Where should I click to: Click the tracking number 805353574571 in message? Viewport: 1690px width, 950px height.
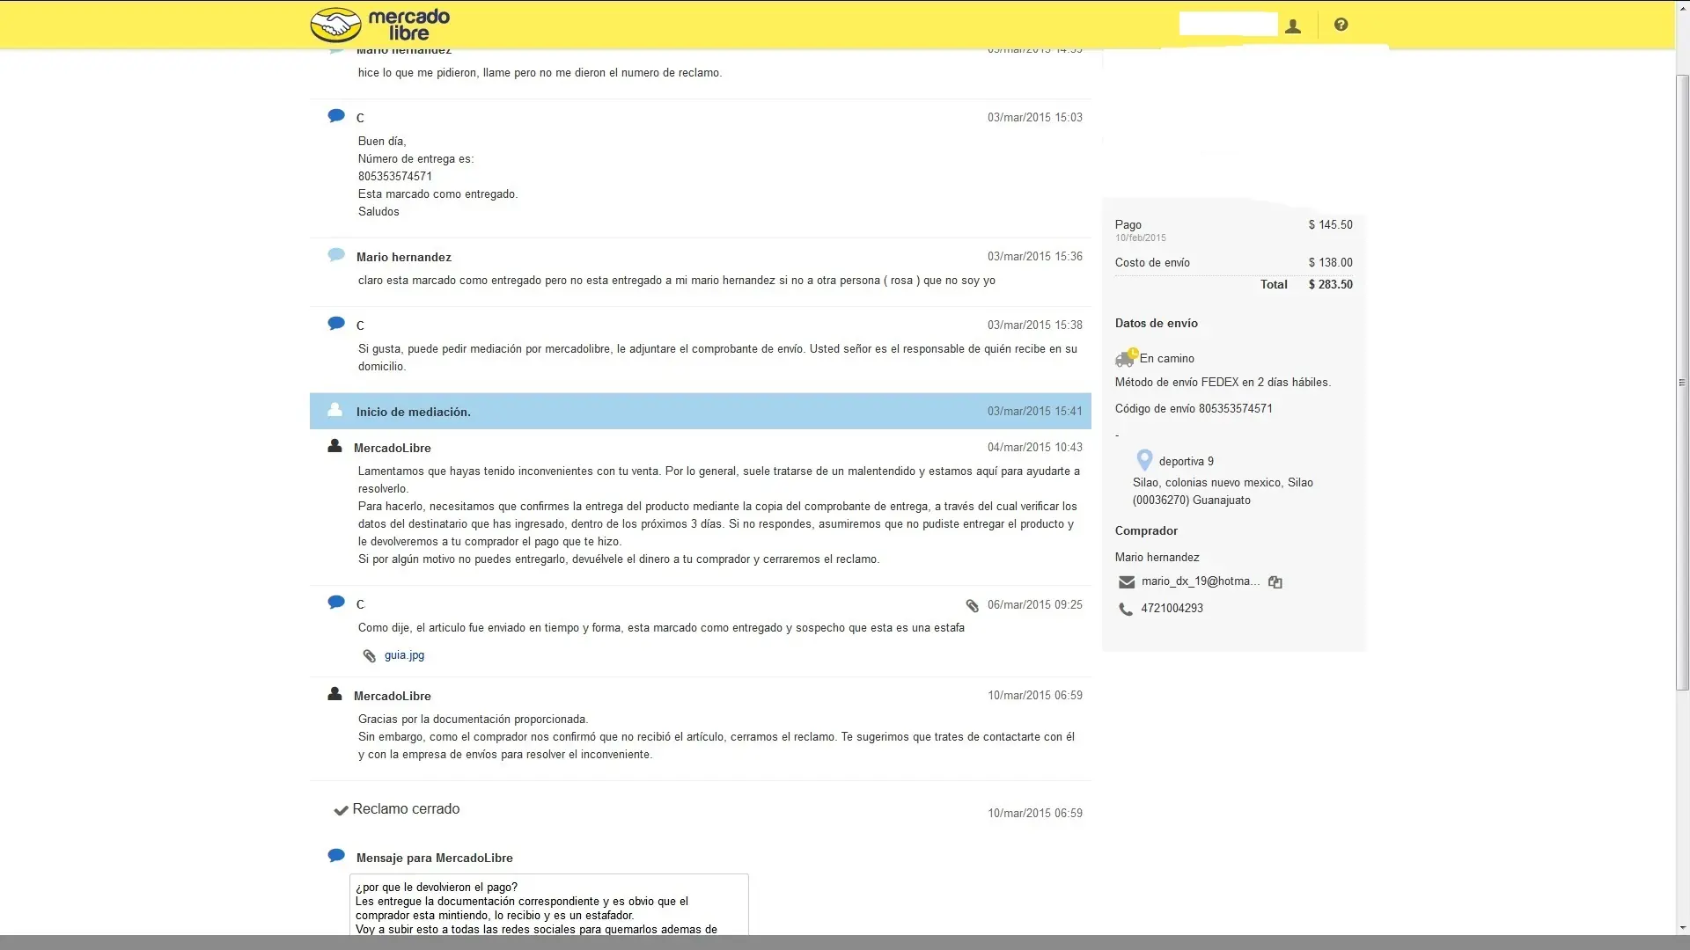pyautogui.click(x=395, y=176)
